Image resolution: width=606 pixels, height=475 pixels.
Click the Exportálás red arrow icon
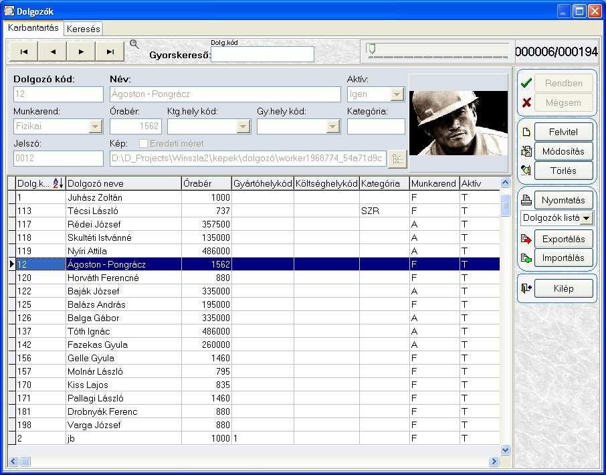[526, 239]
